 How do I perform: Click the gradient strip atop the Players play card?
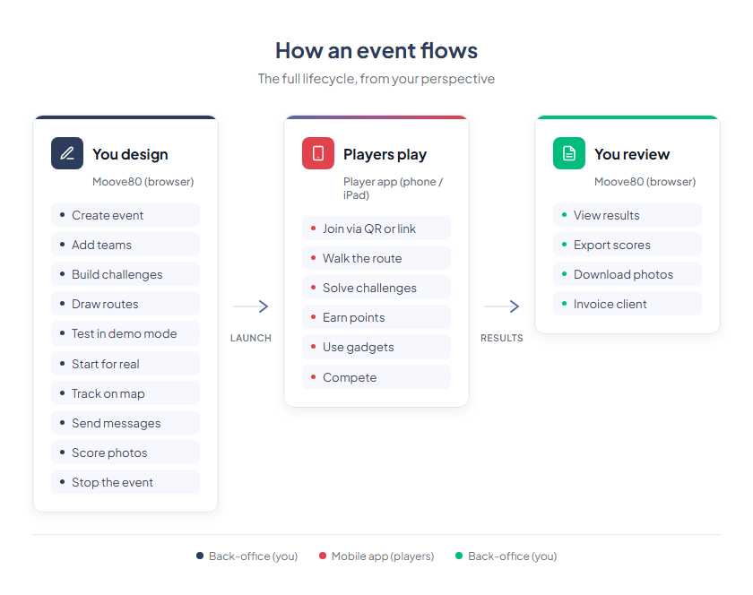pyautogui.click(x=376, y=117)
